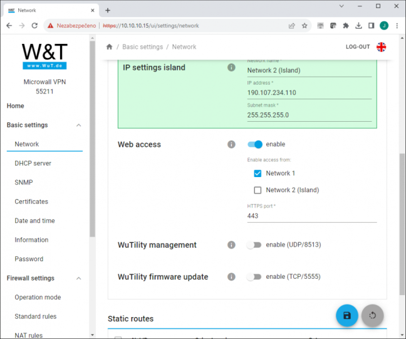Toggle Web access enable switch
This screenshot has width=406, height=339.
255,144
